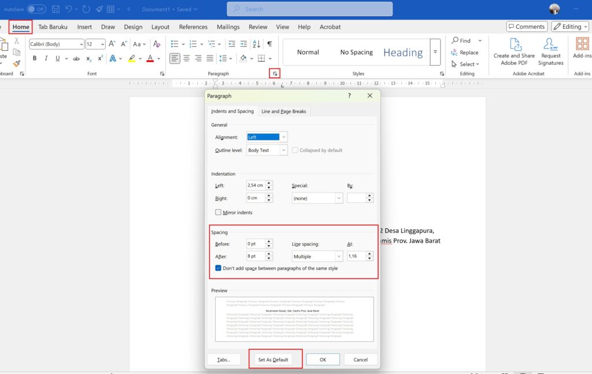This screenshot has width=592, height=374.
Task: Show paragraph marks with the pilcrow icon
Action: (x=269, y=44)
